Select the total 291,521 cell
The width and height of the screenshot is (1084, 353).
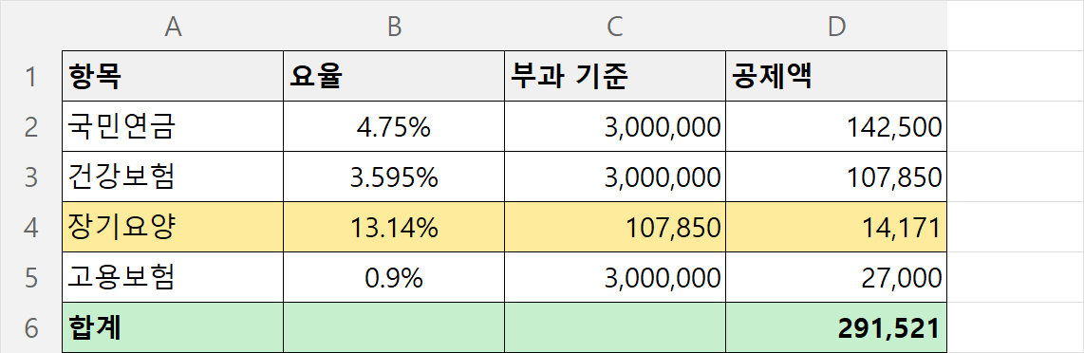[x=836, y=328]
